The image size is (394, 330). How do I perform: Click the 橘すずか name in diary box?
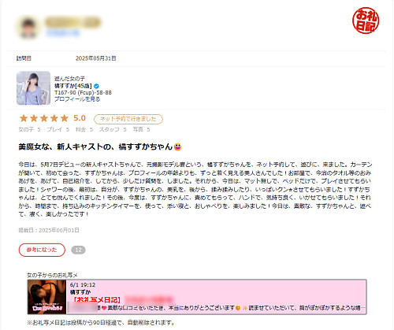[x=80, y=292]
